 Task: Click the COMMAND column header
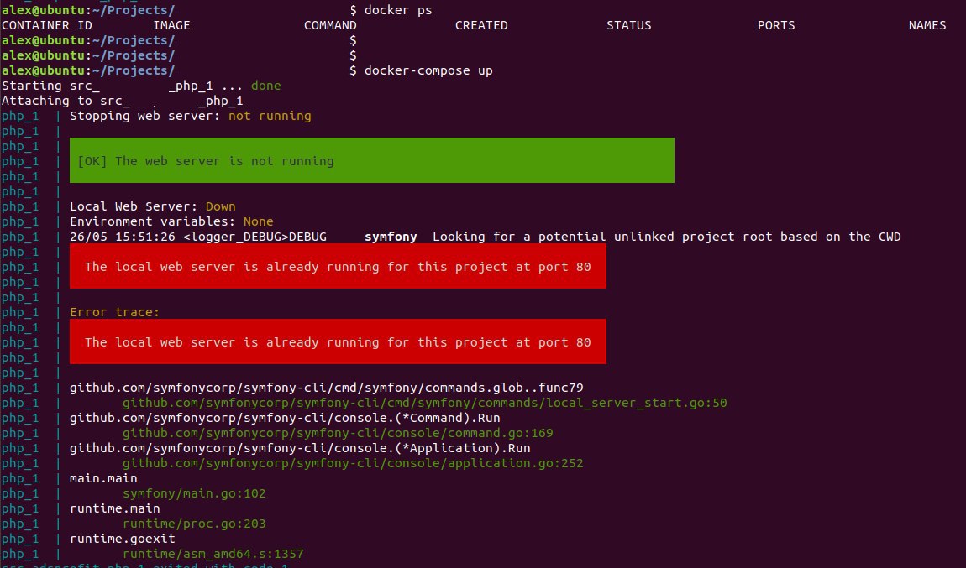330,25
